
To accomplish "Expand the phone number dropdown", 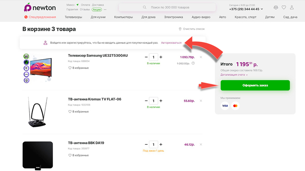I will (x=262, y=9).
